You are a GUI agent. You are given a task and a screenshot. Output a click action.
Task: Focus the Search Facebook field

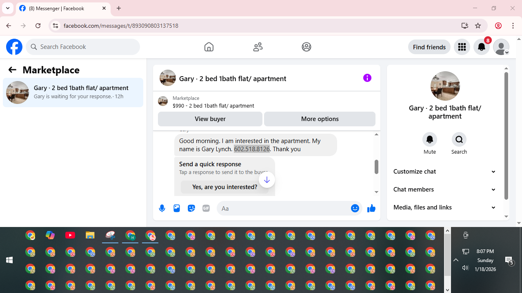click(x=83, y=47)
